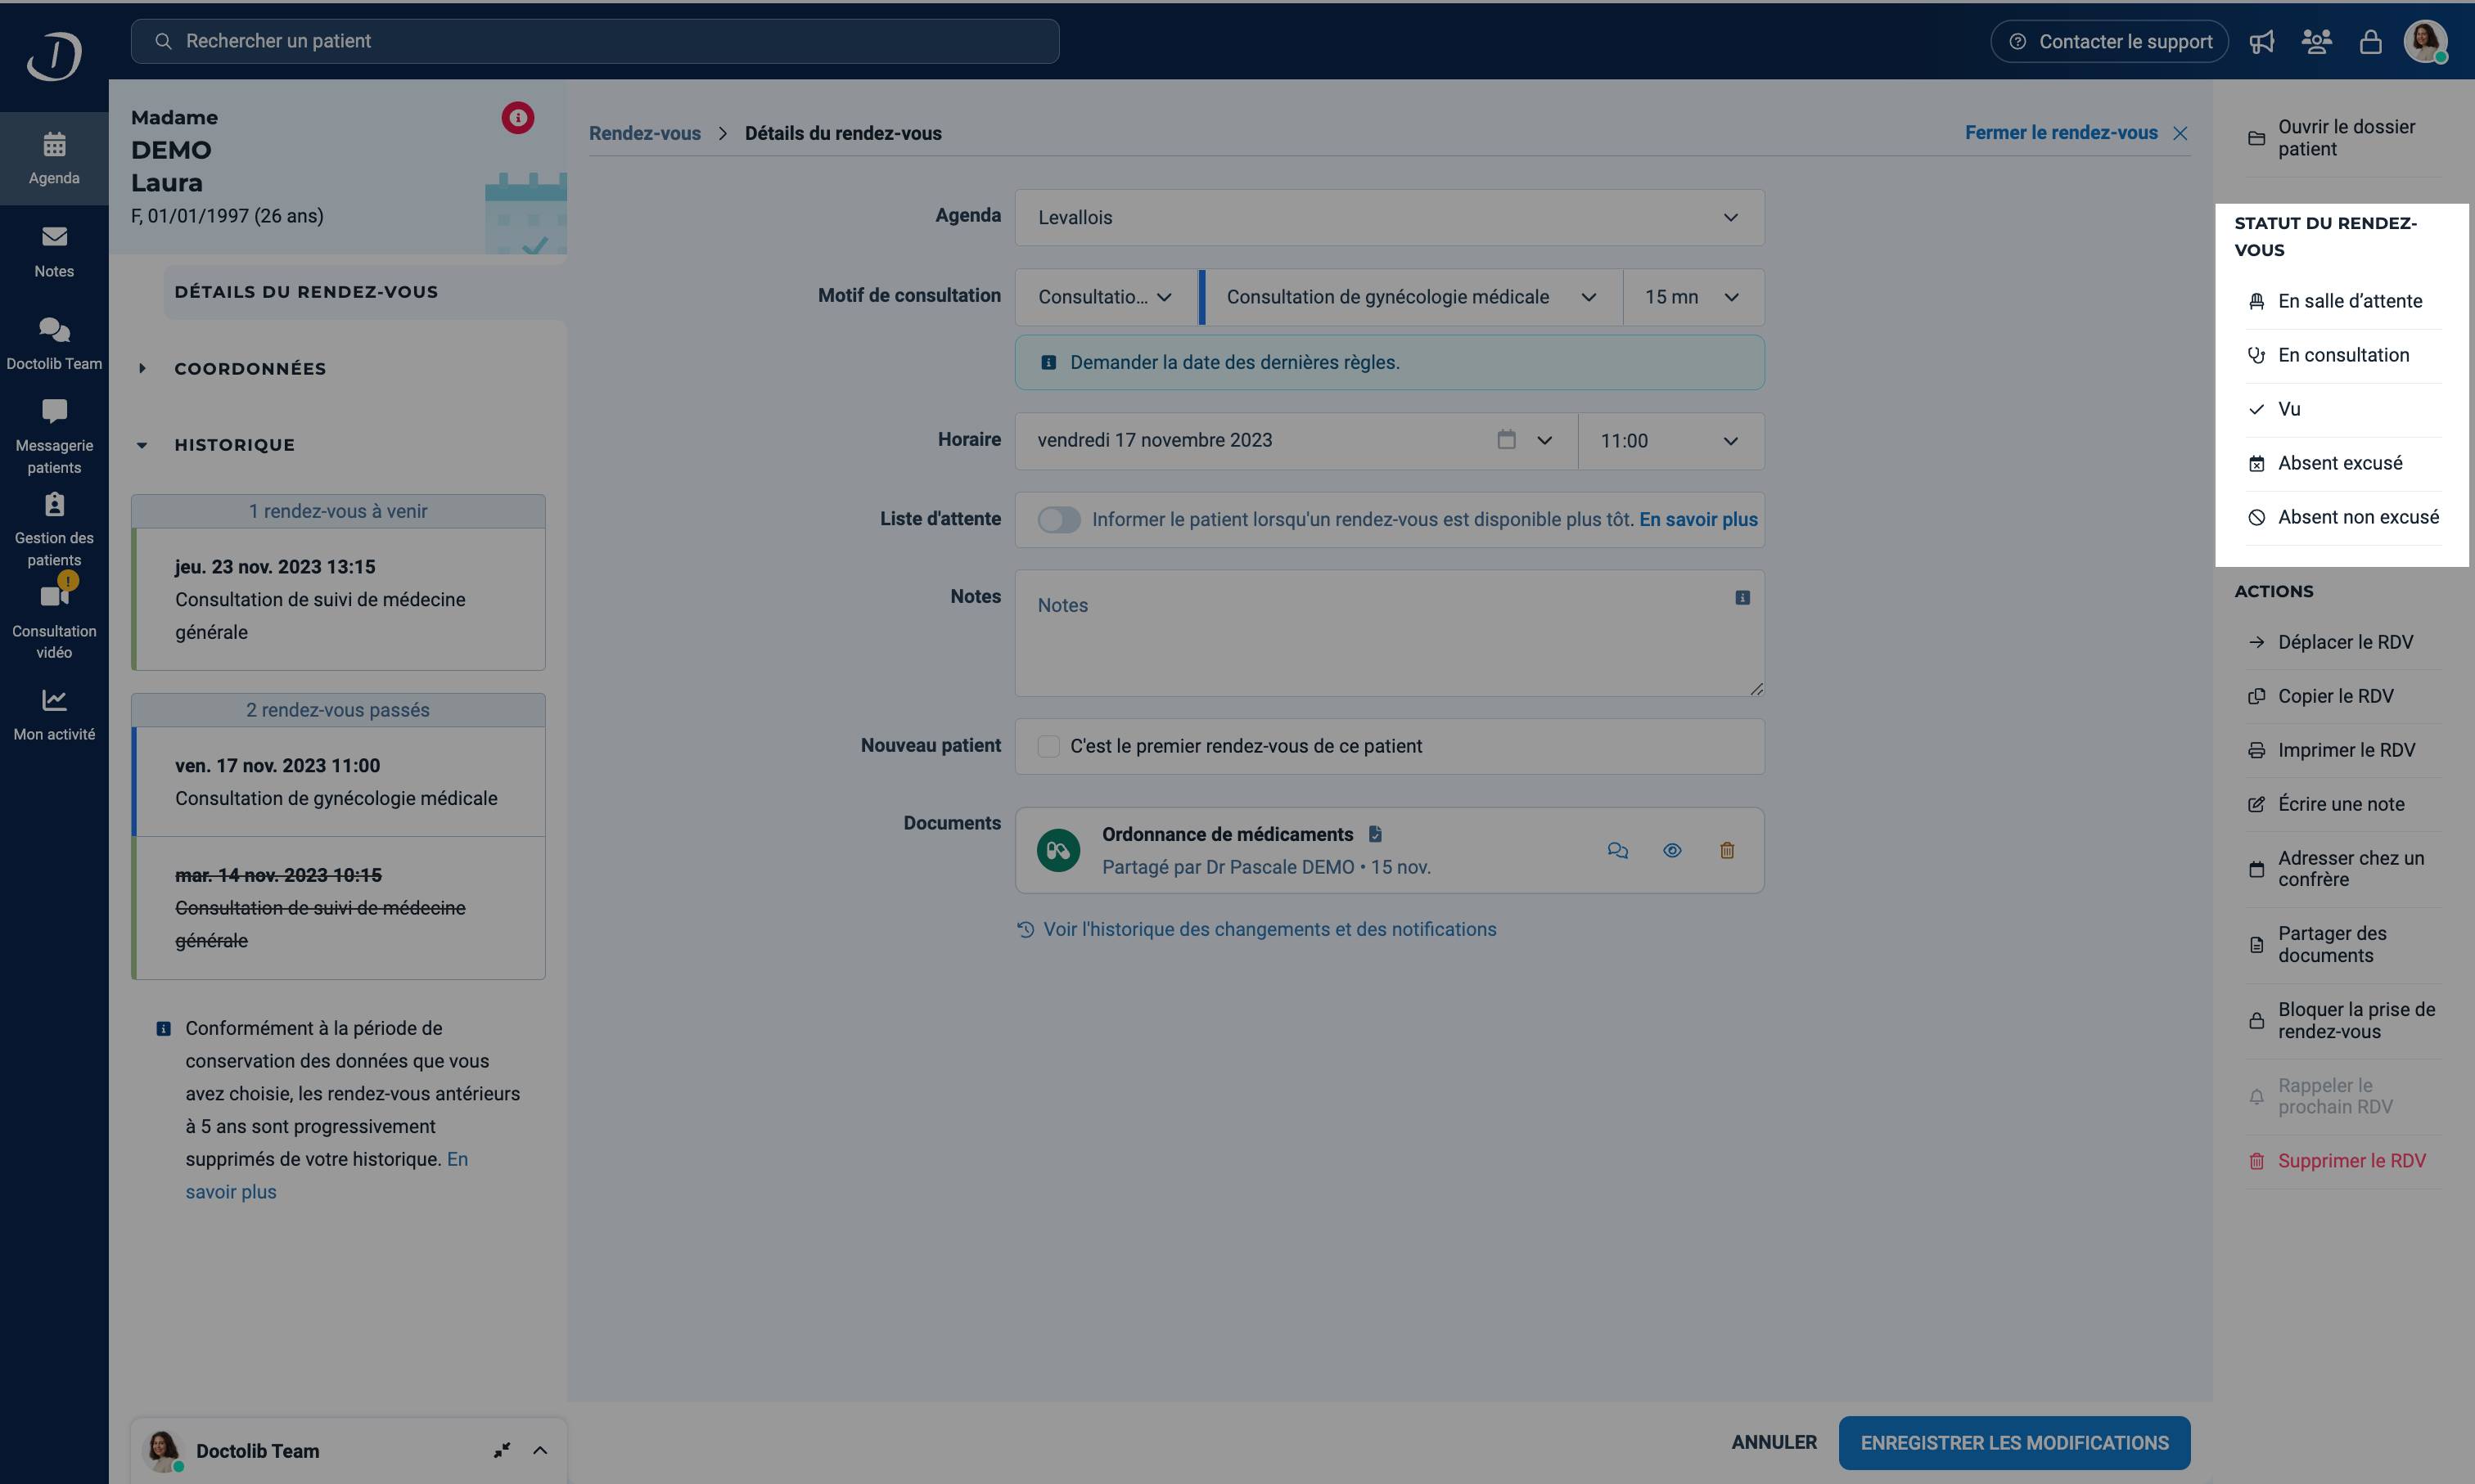Click Déplacer le RDV action
Viewport: 2475px width, 1484px height.
click(x=2344, y=642)
